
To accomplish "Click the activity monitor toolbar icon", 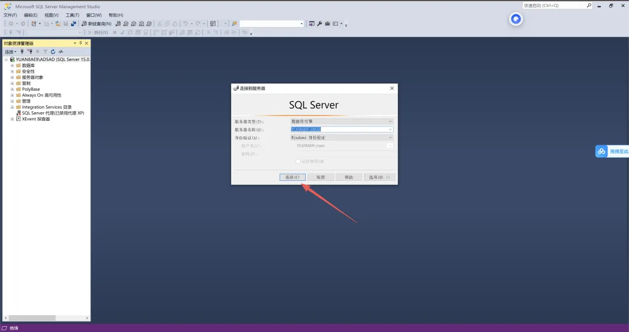I will coord(213,24).
